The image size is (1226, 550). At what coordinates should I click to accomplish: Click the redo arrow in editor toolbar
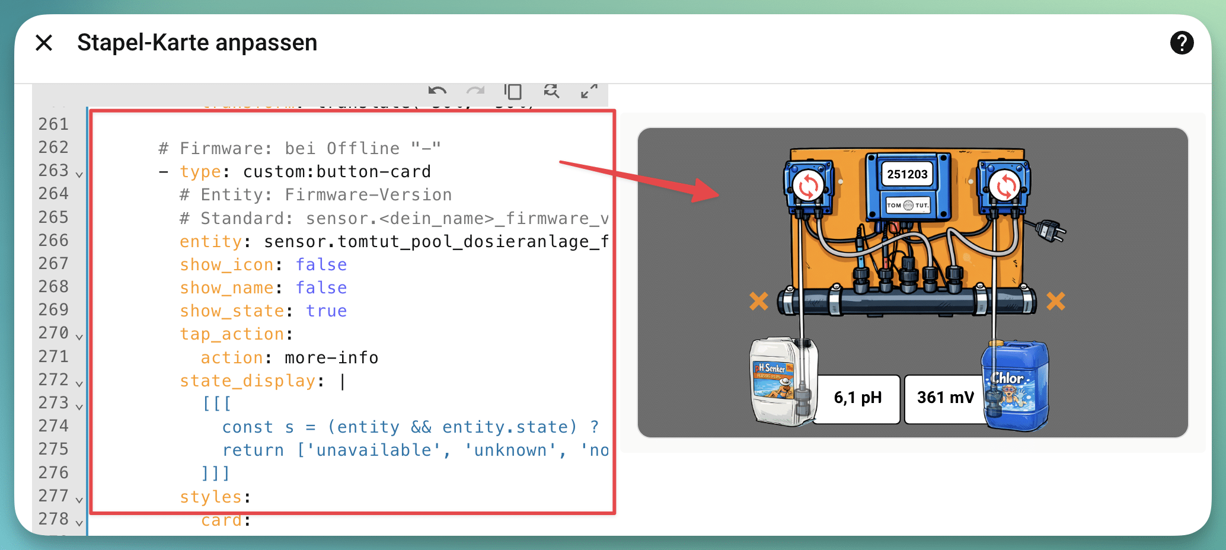(x=475, y=91)
